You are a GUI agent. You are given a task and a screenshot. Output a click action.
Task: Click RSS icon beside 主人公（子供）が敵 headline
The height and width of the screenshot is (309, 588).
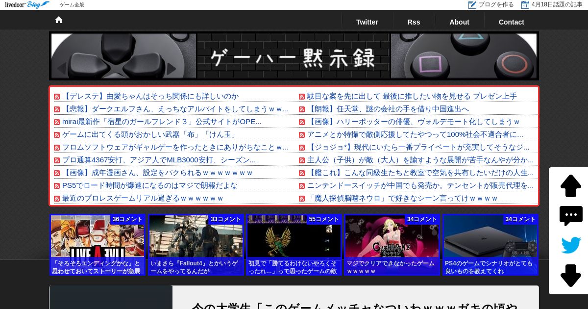302,160
